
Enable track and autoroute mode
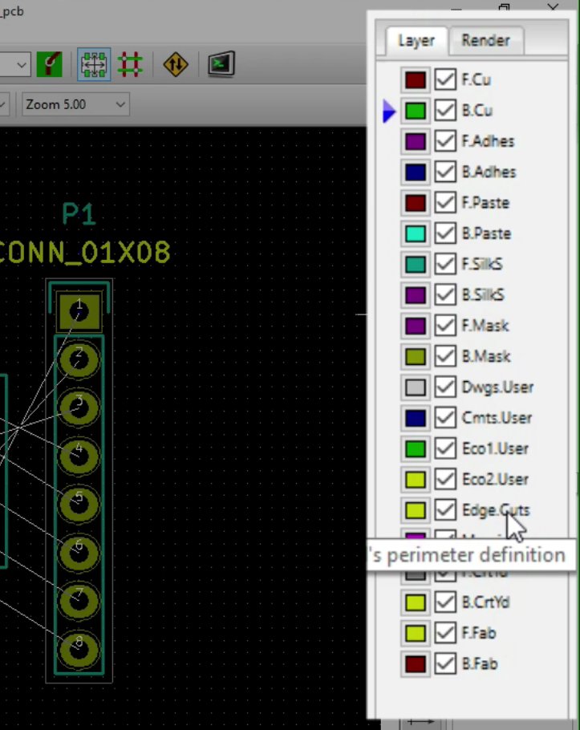click(131, 64)
